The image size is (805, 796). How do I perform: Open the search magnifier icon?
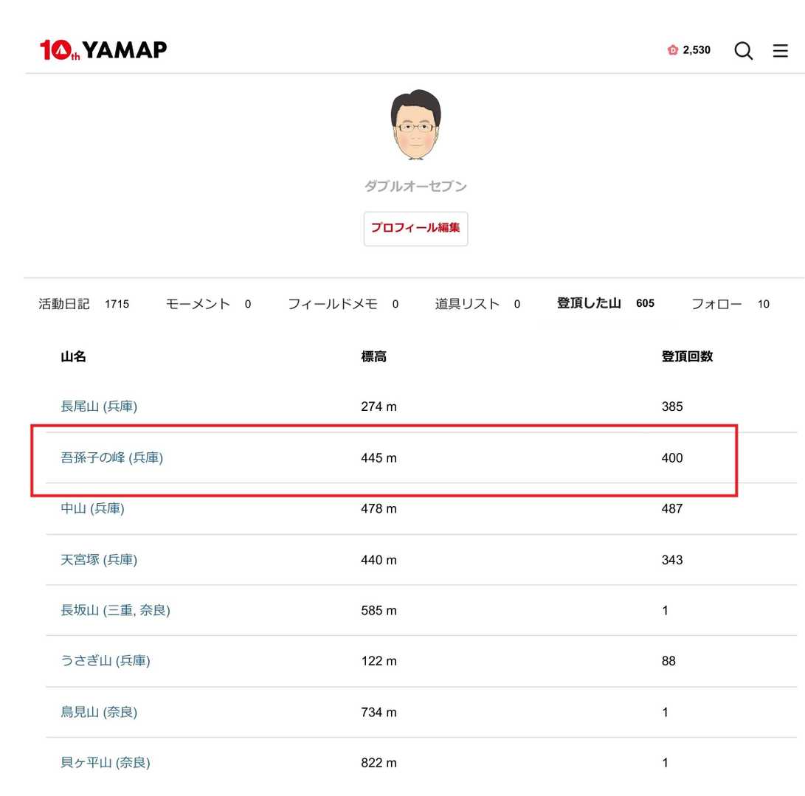[x=743, y=51]
